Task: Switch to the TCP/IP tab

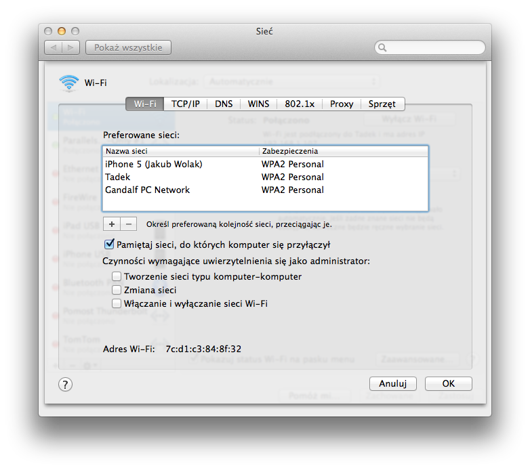Action: pyautogui.click(x=185, y=104)
